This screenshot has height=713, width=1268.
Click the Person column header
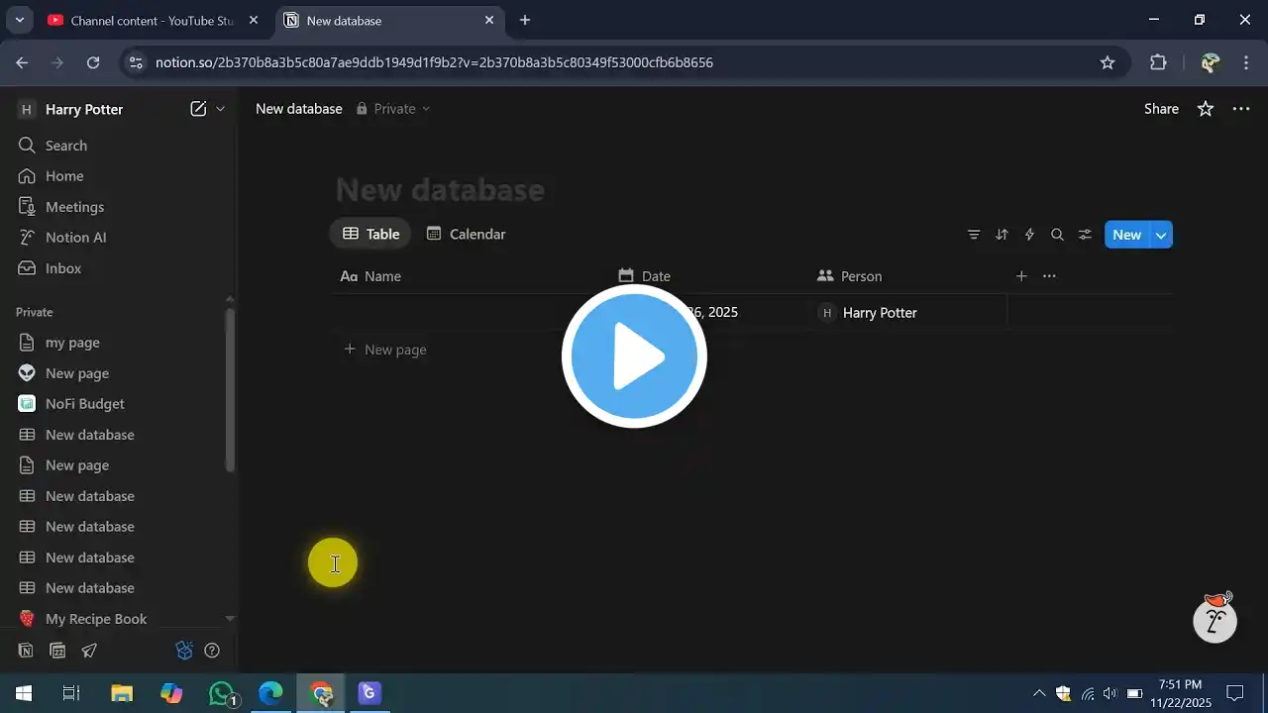[907, 276]
